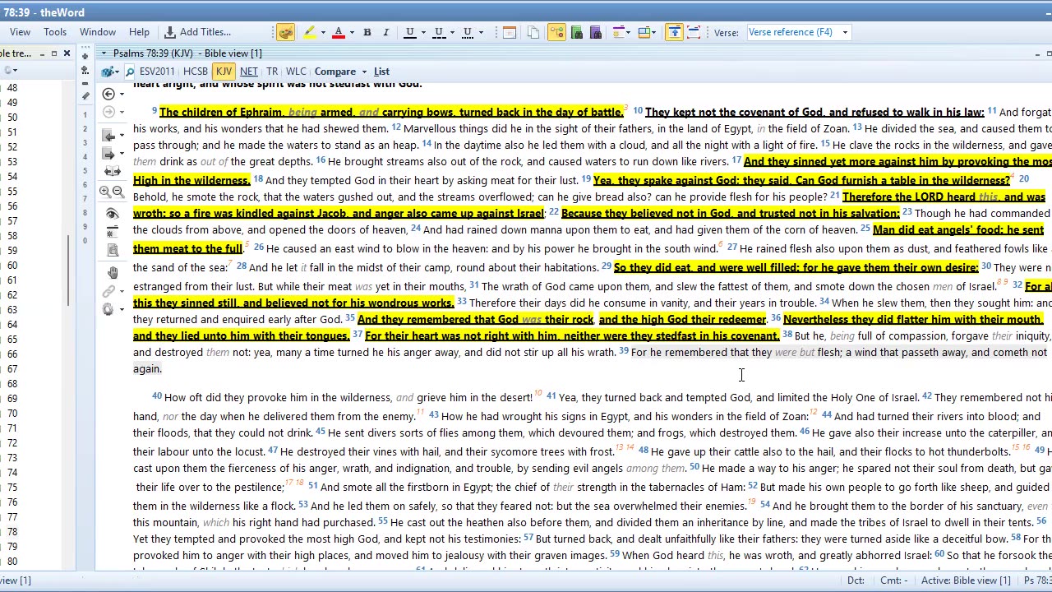1052x592 pixels.
Task: Click the red-corner fullscreen icon
Action: click(694, 32)
